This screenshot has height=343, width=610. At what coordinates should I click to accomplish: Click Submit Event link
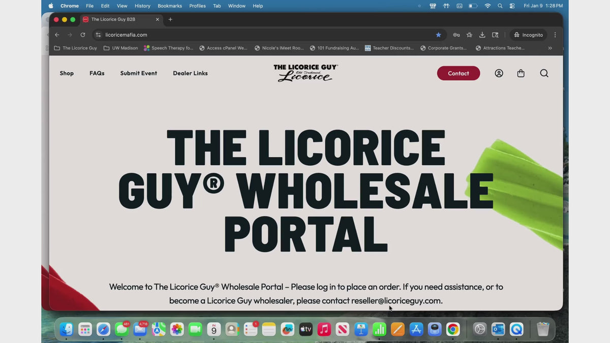coord(139,73)
